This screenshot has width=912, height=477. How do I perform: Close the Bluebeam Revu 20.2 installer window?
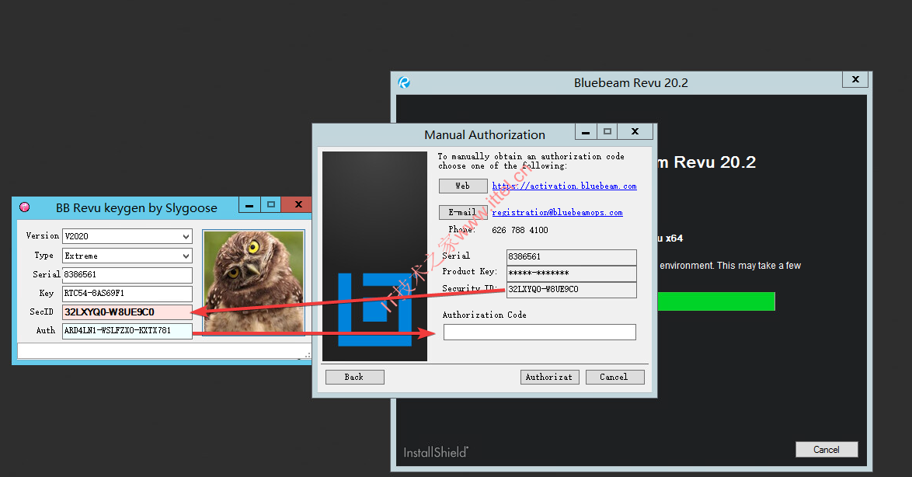point(855,80)
